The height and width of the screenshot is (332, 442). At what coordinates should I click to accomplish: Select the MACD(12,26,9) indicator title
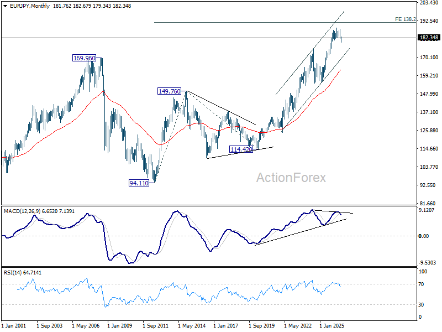coord(22,211)
